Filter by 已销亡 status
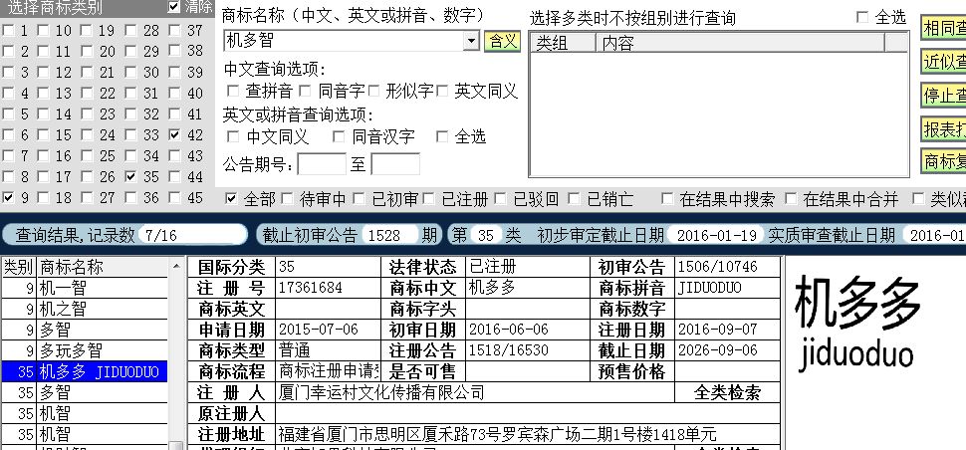This screenshot has width=966, height=450. (x=575, y=199)
